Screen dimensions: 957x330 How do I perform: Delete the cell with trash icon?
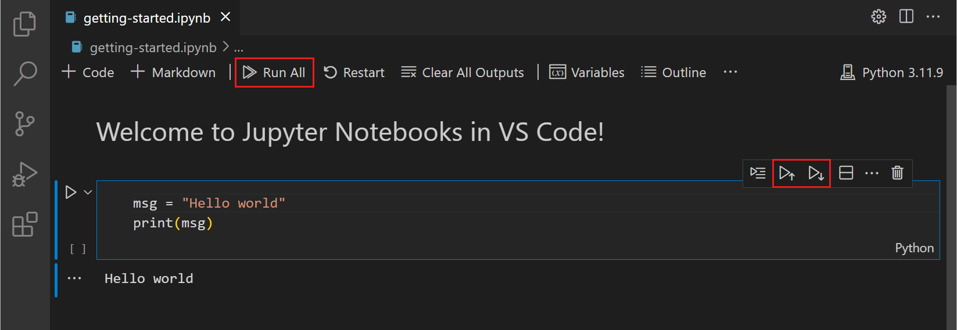point(897,173)
